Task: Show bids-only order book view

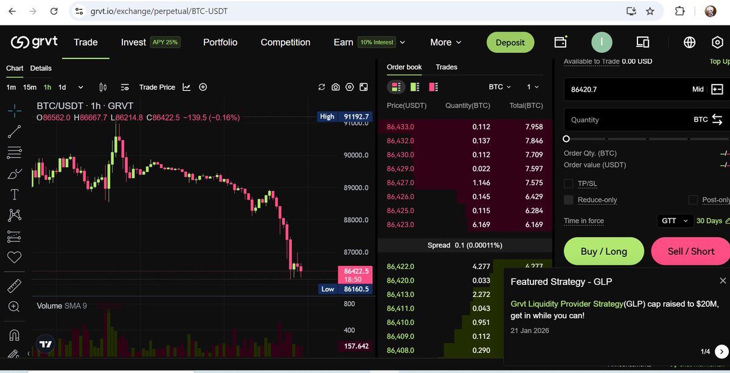Action: (414, 87)
